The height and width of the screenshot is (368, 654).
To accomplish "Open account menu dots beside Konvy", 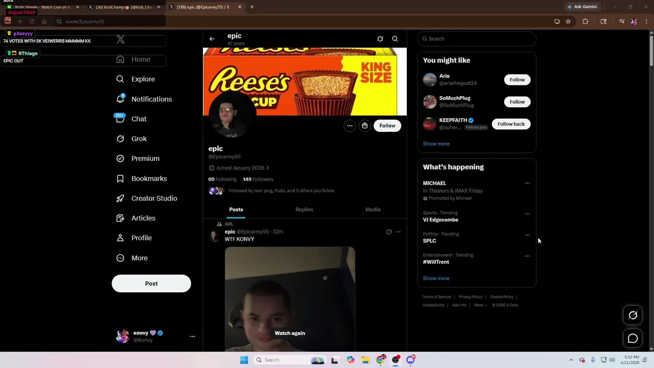I will [193, 336].
